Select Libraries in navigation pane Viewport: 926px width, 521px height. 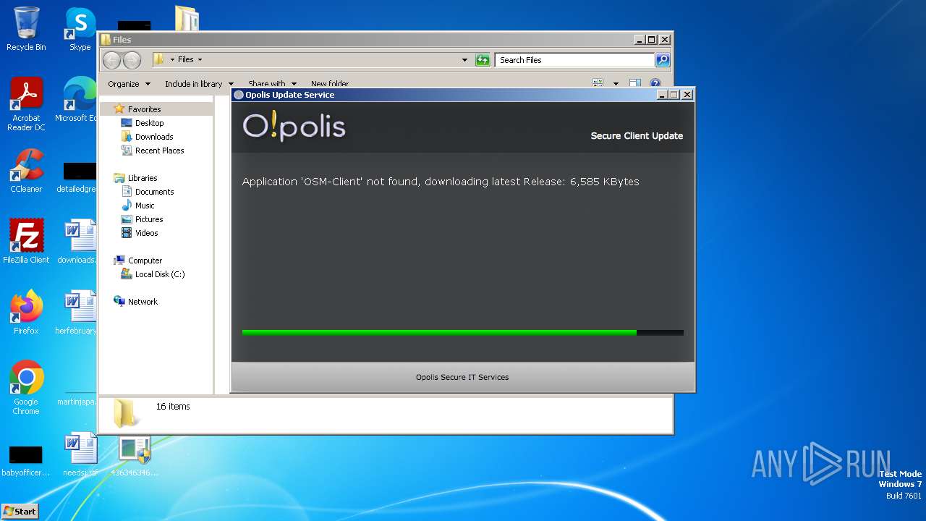click(x=143, y=178)
